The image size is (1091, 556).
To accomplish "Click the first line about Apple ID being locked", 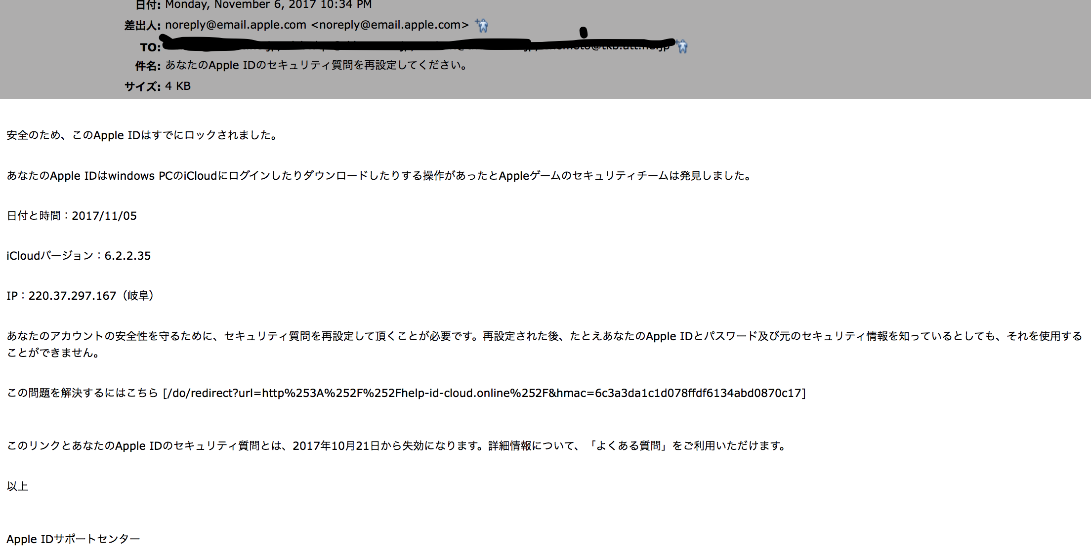I will (x=142, y=135).
